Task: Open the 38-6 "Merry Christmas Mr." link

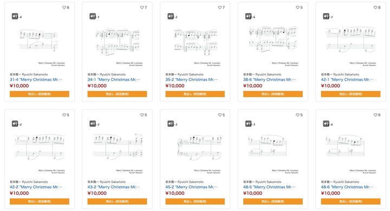Action: coord(269,80)
